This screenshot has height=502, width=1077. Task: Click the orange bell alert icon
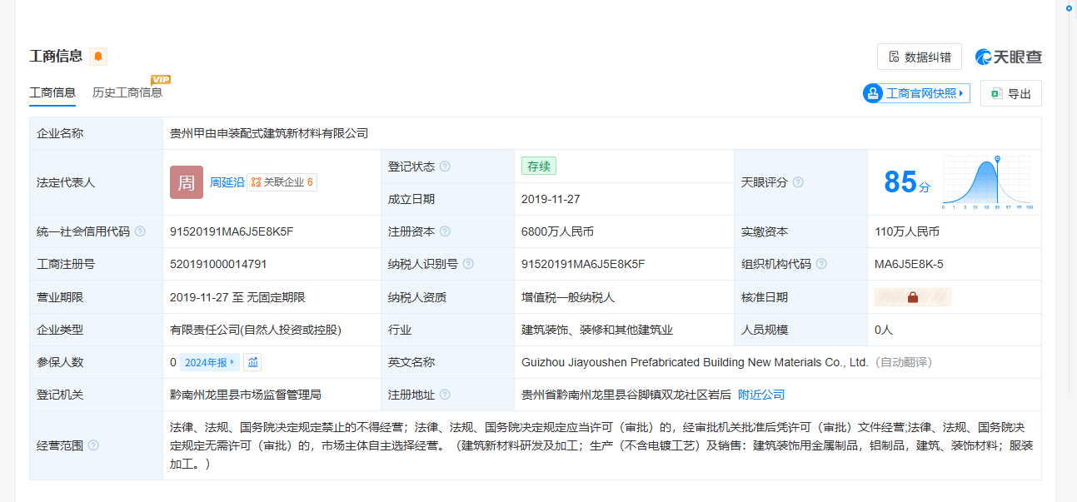(x=98, y=57)
